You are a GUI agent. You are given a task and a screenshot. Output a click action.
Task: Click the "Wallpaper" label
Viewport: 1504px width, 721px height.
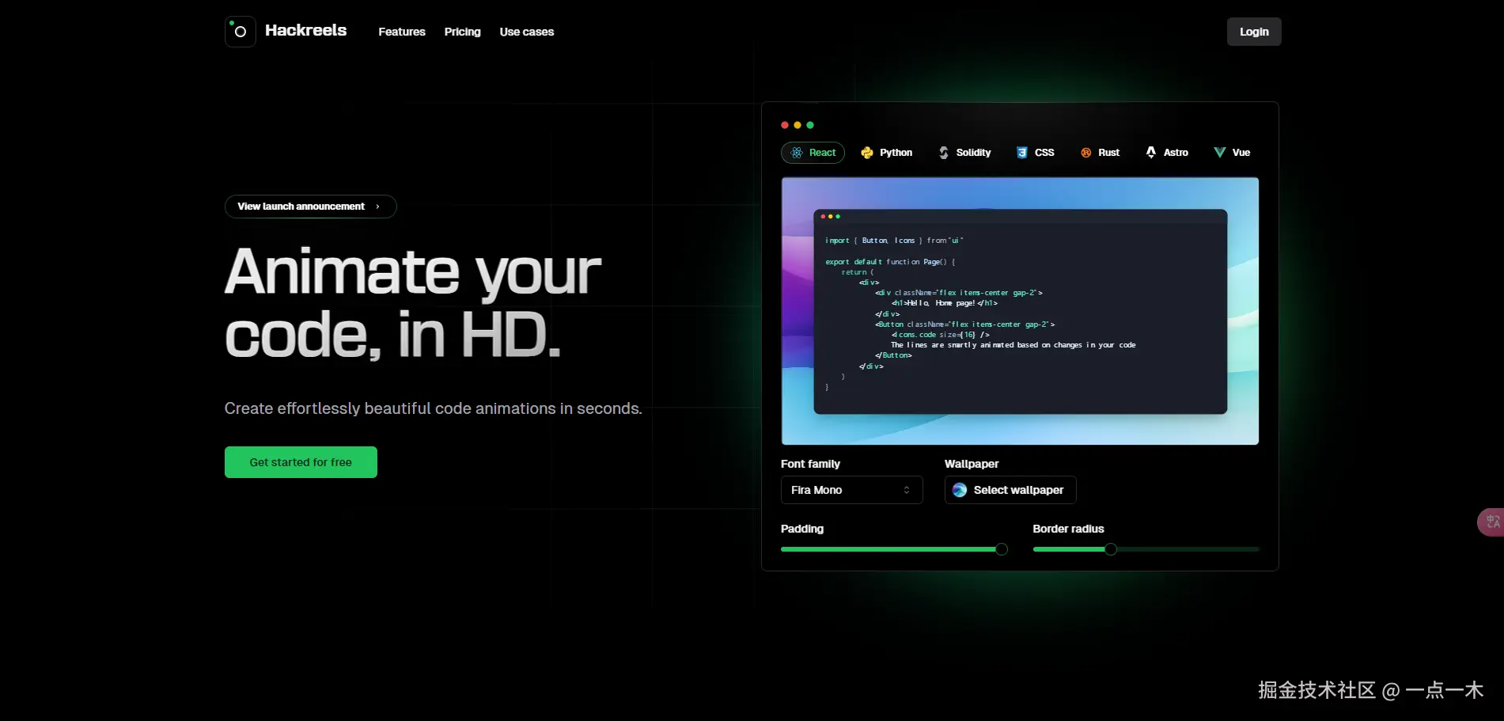click(972, 464)
